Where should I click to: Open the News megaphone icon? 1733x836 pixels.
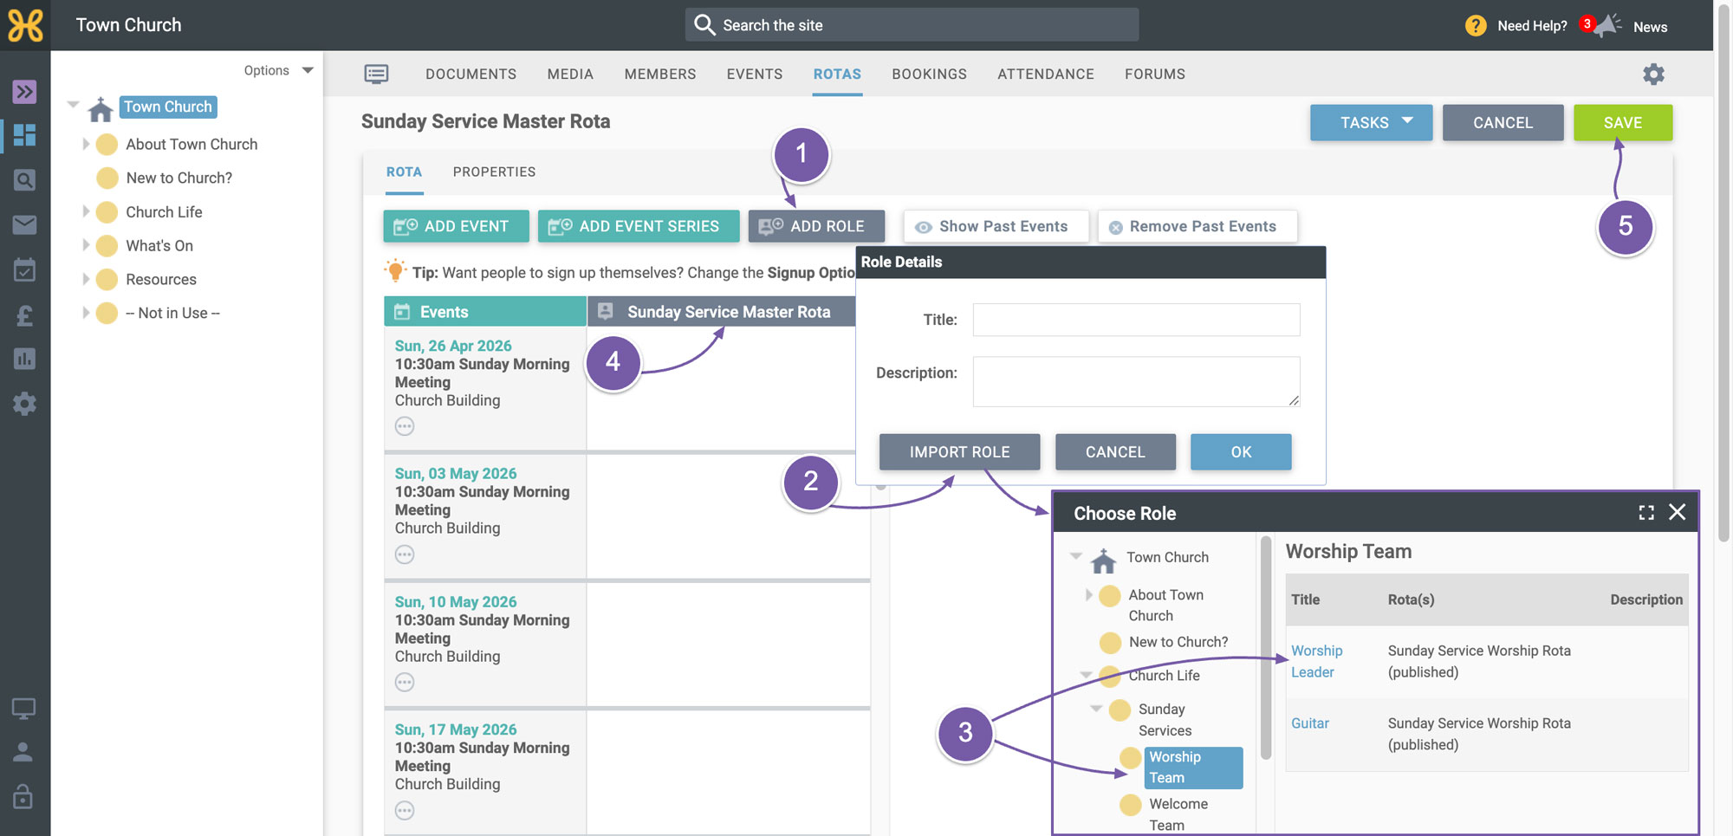point(1608,25)
